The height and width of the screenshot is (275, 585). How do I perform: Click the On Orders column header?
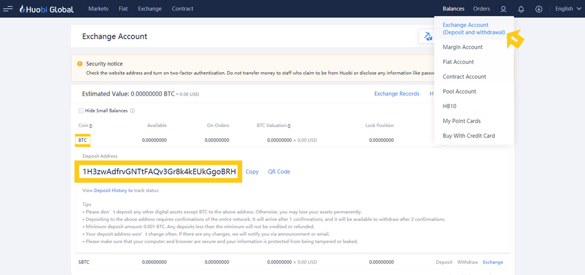click(x=218, y=126)
